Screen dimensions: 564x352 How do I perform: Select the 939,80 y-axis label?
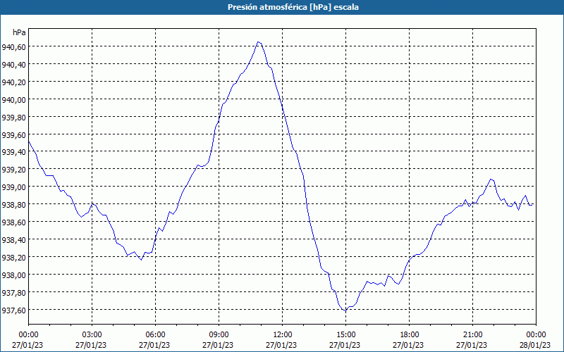click(13, 117)
